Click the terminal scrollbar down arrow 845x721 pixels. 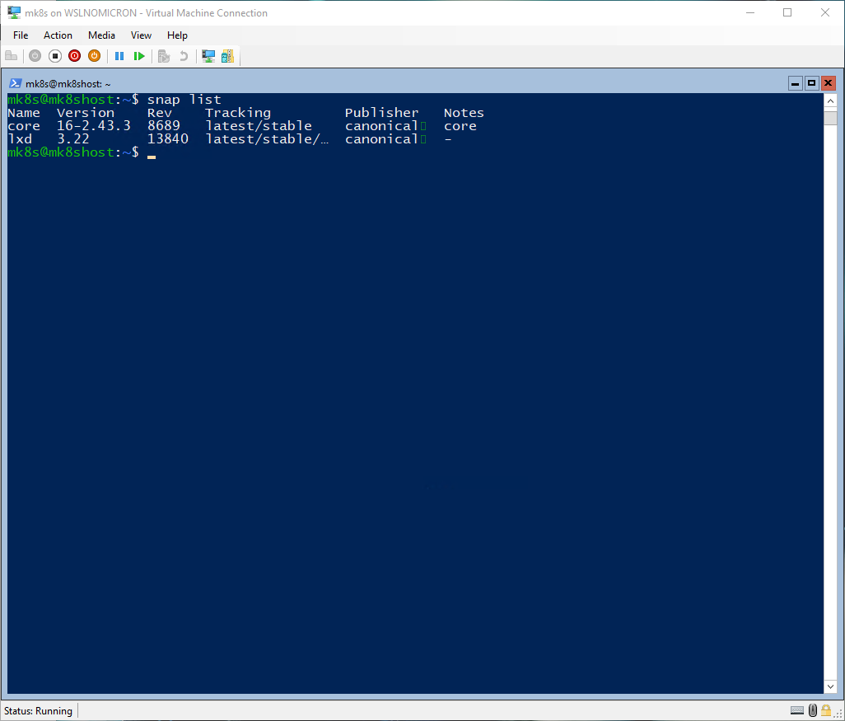(831, 686)
